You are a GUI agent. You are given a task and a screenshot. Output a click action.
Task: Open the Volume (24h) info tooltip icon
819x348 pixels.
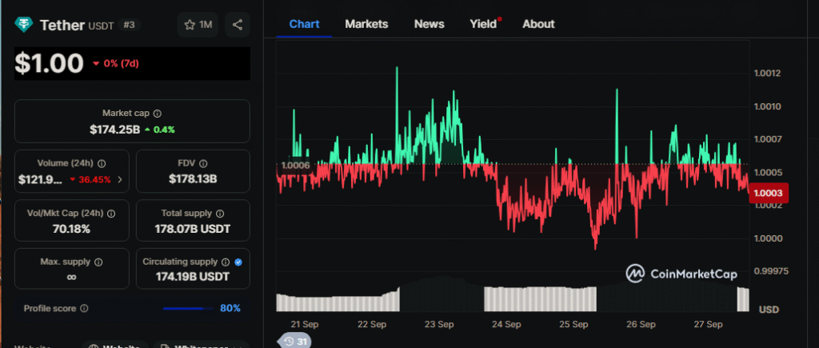pyautogui.click(x=102, y=163)
